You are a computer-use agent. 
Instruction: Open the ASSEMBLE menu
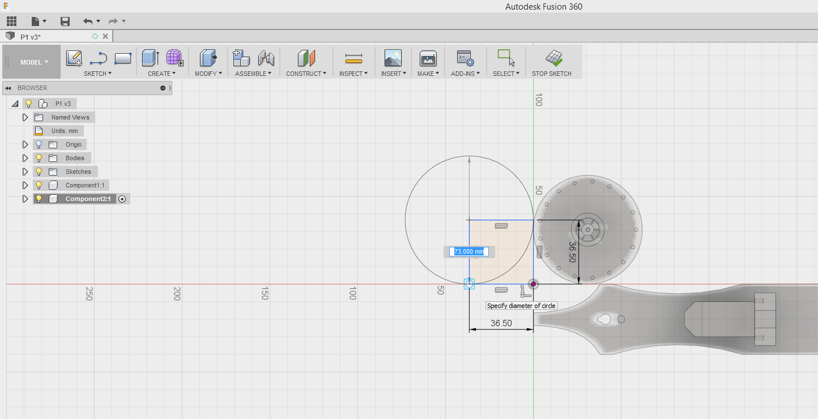click(x=253, y=74)
